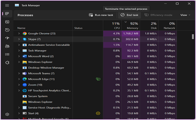Click Zoom memory value 49.2 MB
Viewport: 196px width, 120px height.
(x=133, y=85)
